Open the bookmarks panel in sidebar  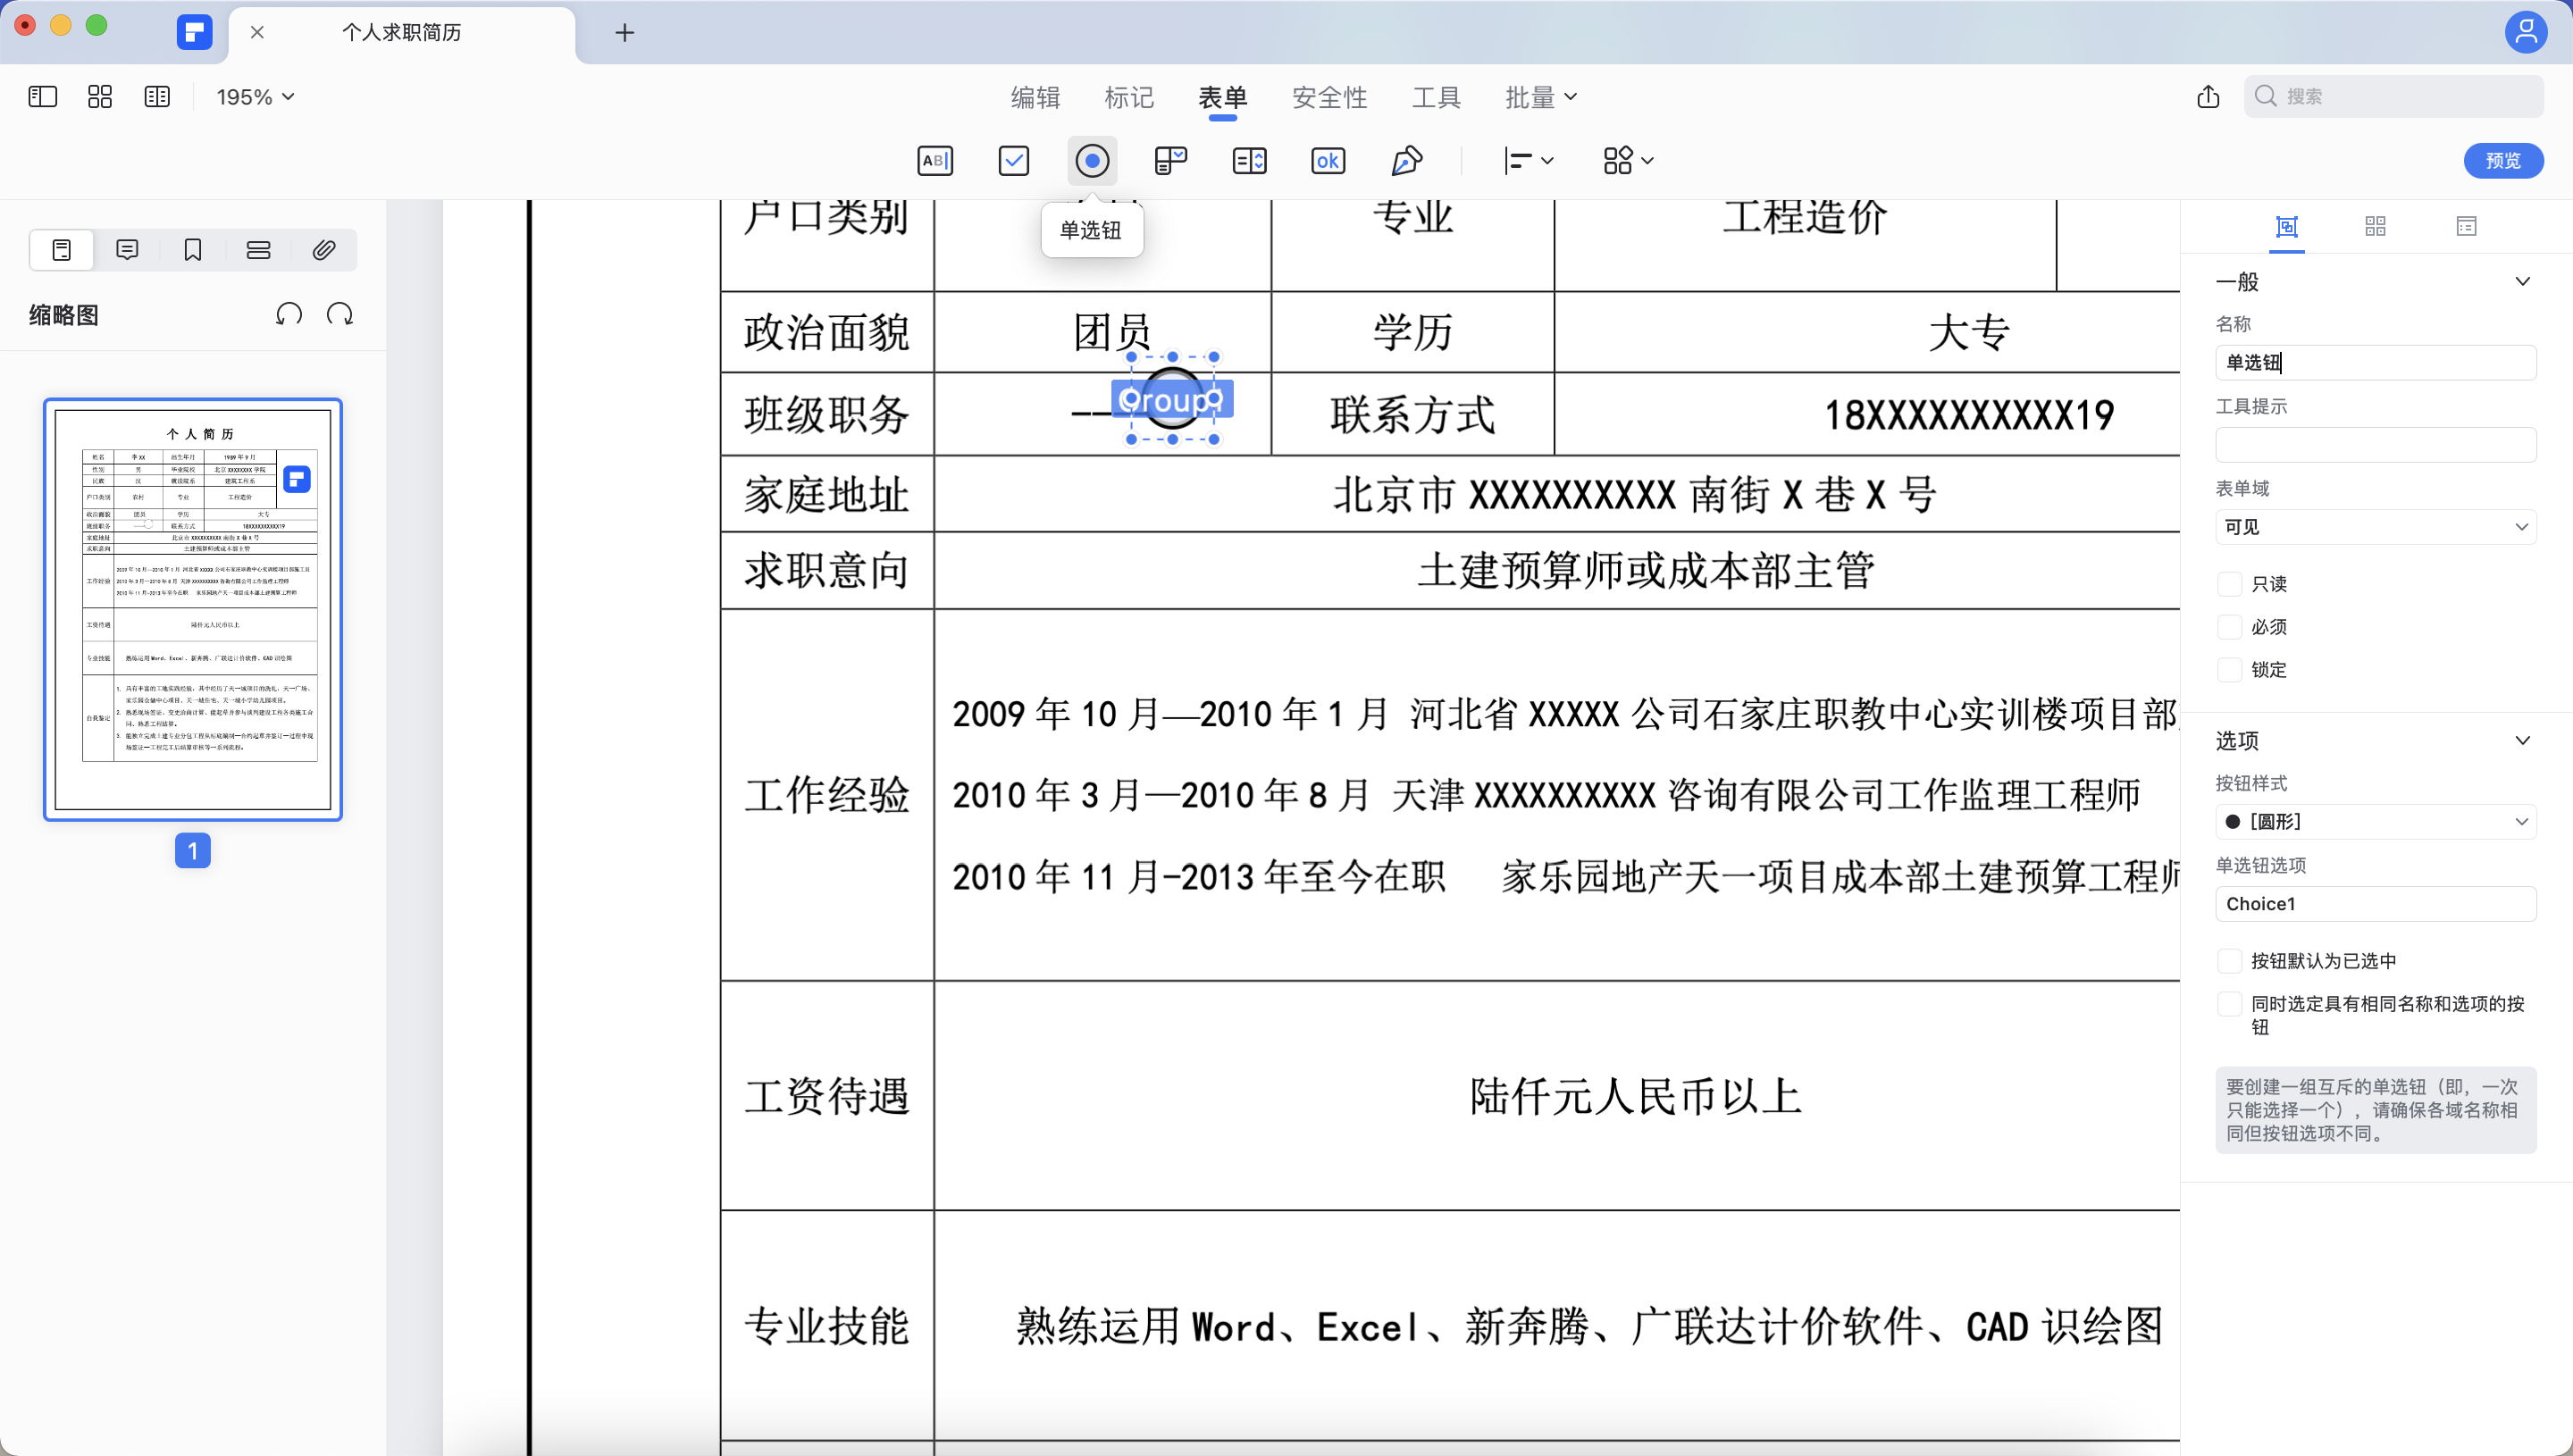(x=192, y=249)
